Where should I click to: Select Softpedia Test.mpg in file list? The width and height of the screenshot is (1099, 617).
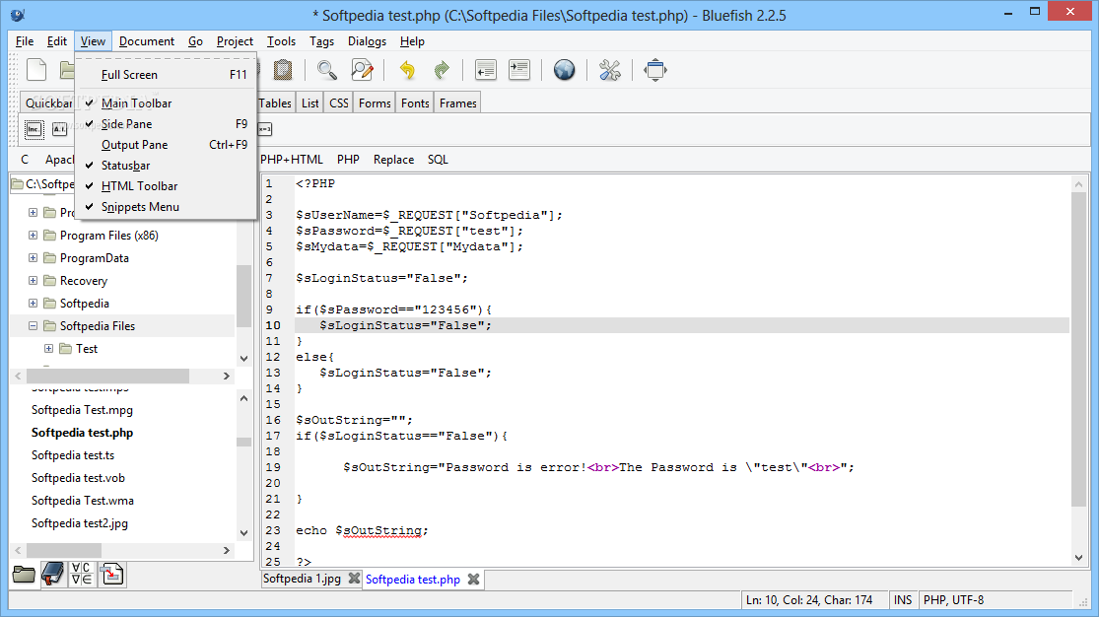point(82,410)
